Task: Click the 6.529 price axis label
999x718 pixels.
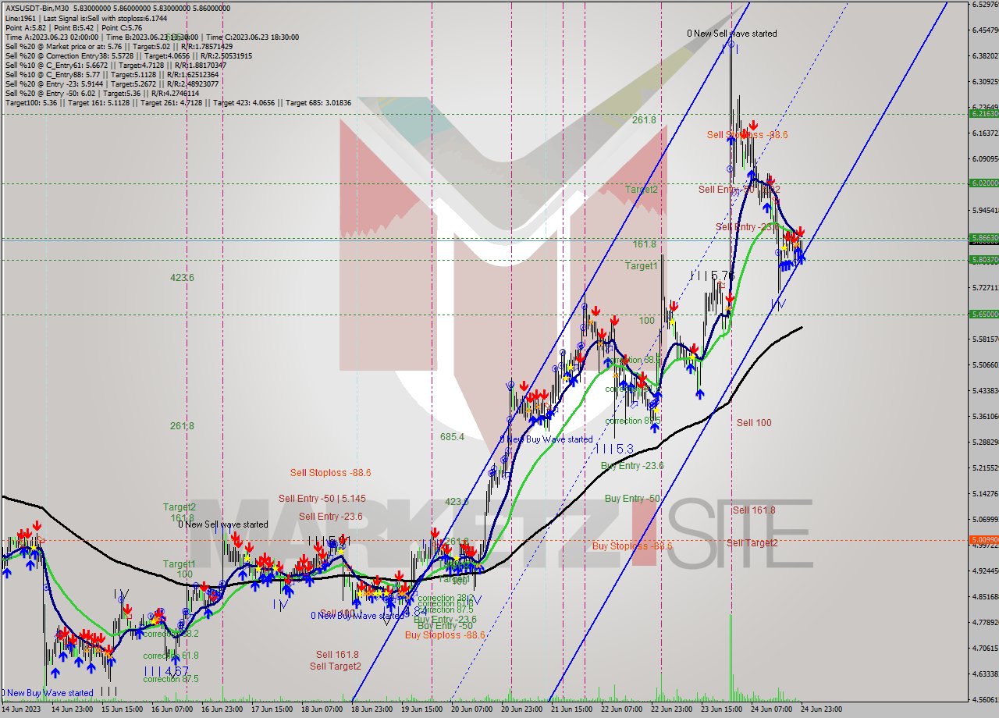Action: coord(985,5)
